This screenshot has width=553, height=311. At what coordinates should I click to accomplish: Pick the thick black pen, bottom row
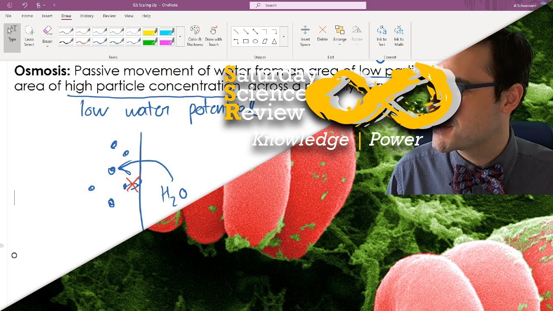click(x=66, y=41)
